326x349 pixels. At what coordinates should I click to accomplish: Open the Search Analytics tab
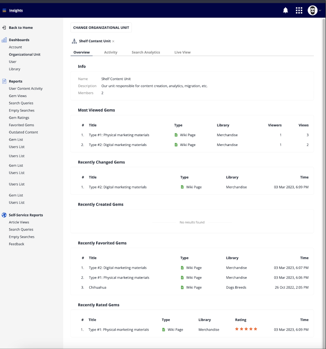[146, 52]
